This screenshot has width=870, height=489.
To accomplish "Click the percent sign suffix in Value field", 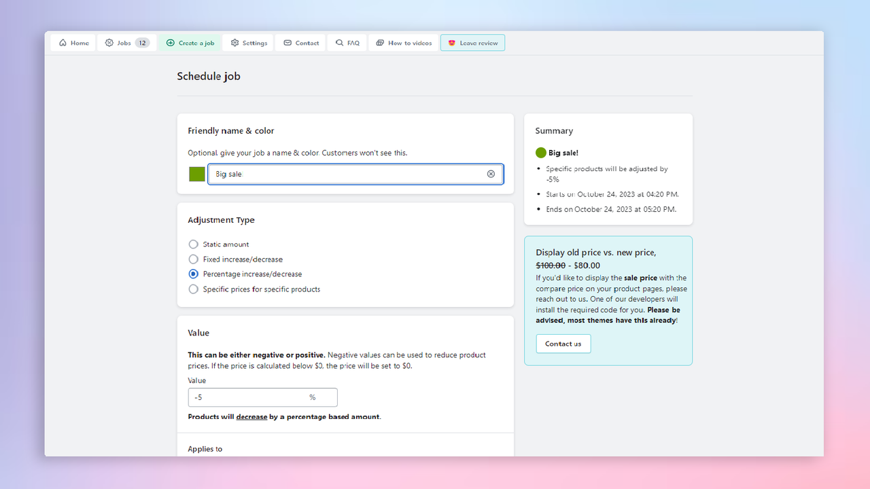I will 313,397.
